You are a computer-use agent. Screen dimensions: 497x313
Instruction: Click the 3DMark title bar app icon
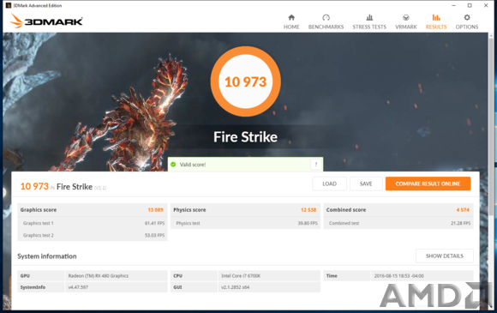(x=9, y=5)
